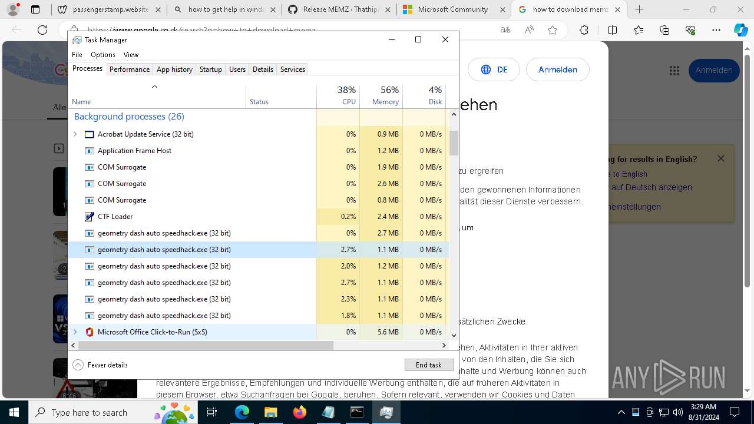Screen dimensions: 754x424
Task: Switch to the Services tab
Action: point(293,69)
